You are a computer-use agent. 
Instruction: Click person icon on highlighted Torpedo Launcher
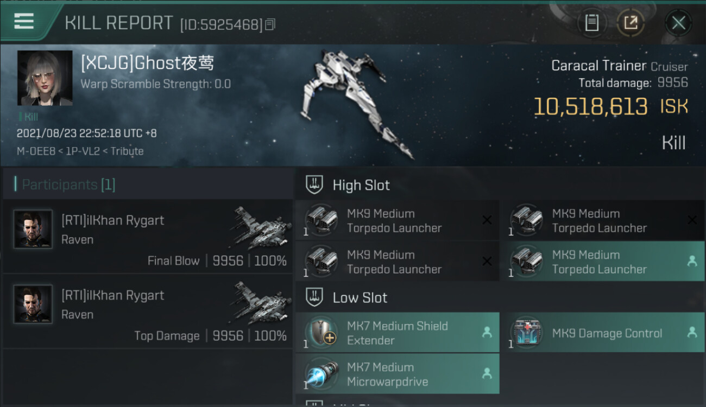692,261
